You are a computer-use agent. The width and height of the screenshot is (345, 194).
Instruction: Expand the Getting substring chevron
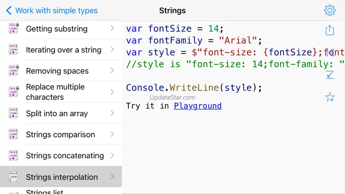coord(112,29)
